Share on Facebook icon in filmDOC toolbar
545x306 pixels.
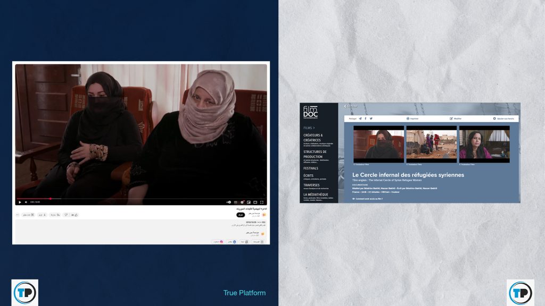click(365, 118)
